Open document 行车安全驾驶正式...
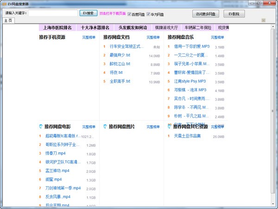Screen dimensions: 278x209 point(126,46)
